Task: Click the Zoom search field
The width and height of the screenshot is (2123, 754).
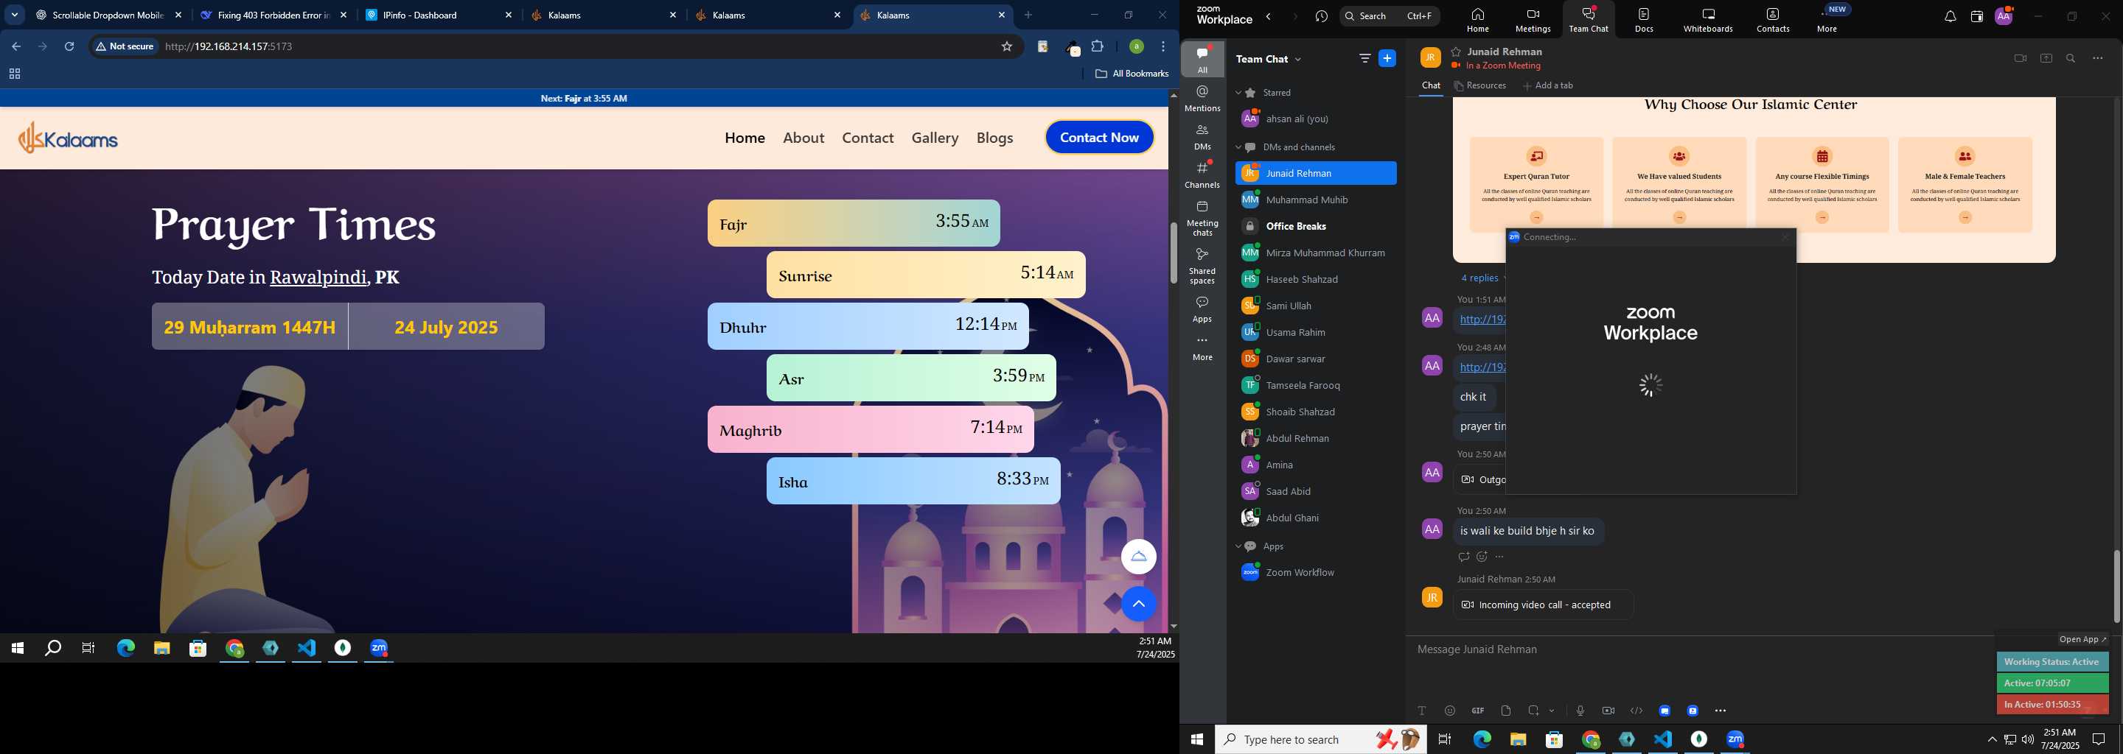Action: tap(1390, 15)
